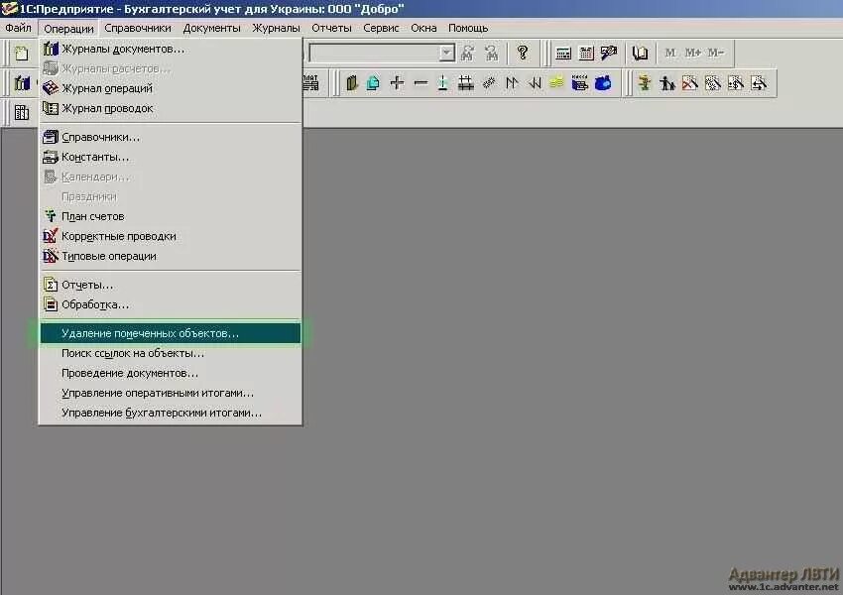Open Типовые операции menu entry
Image resolution: width=843 pixels, height=595 pixels.
tap(170, 256)
